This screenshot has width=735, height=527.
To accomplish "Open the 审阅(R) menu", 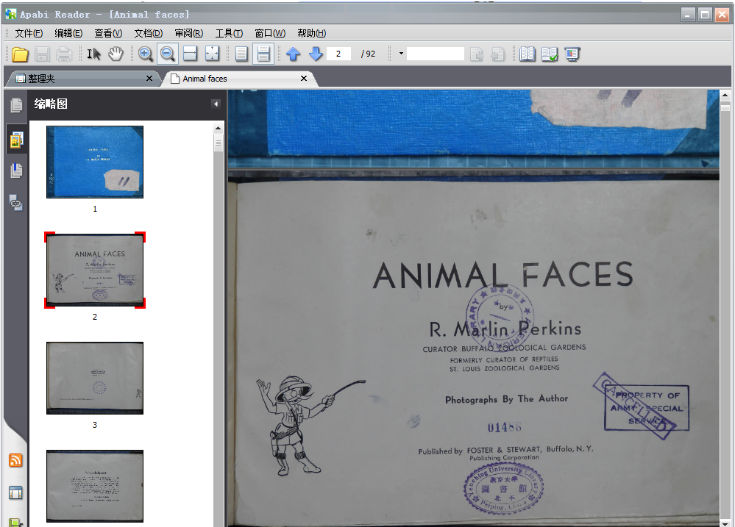I will pyautogui.click(x=189, y=33).
